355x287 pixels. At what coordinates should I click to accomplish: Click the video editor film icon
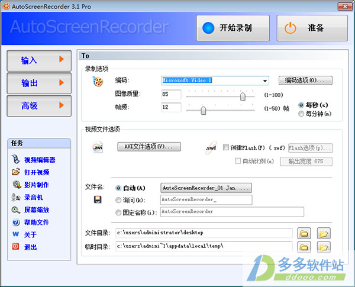15,159
